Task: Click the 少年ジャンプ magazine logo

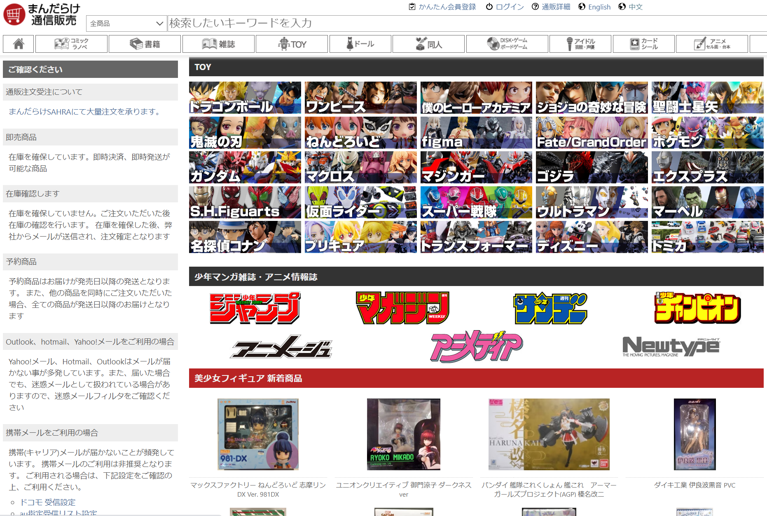Action: [255, 308]
